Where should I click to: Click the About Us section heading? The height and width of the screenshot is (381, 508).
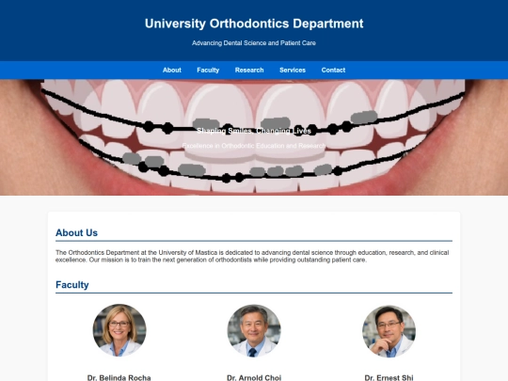pyautogui.click(x=76, y=232)
